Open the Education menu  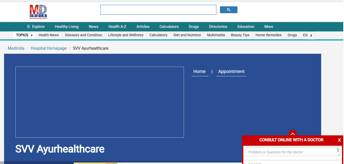(x=246, y=27)
